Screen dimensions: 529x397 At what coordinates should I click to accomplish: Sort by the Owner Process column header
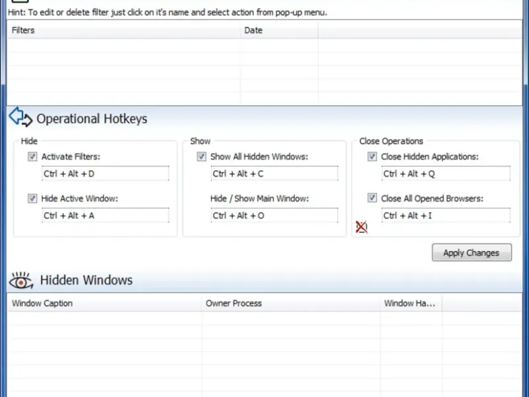[291, 303]
